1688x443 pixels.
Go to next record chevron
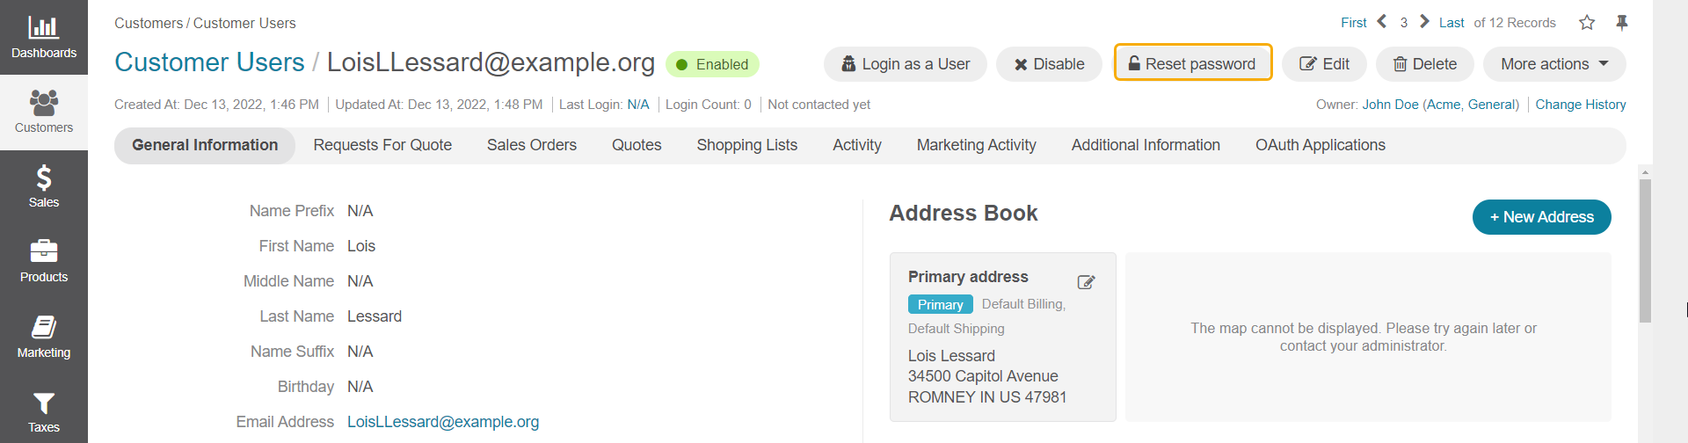coord(1424,22)
